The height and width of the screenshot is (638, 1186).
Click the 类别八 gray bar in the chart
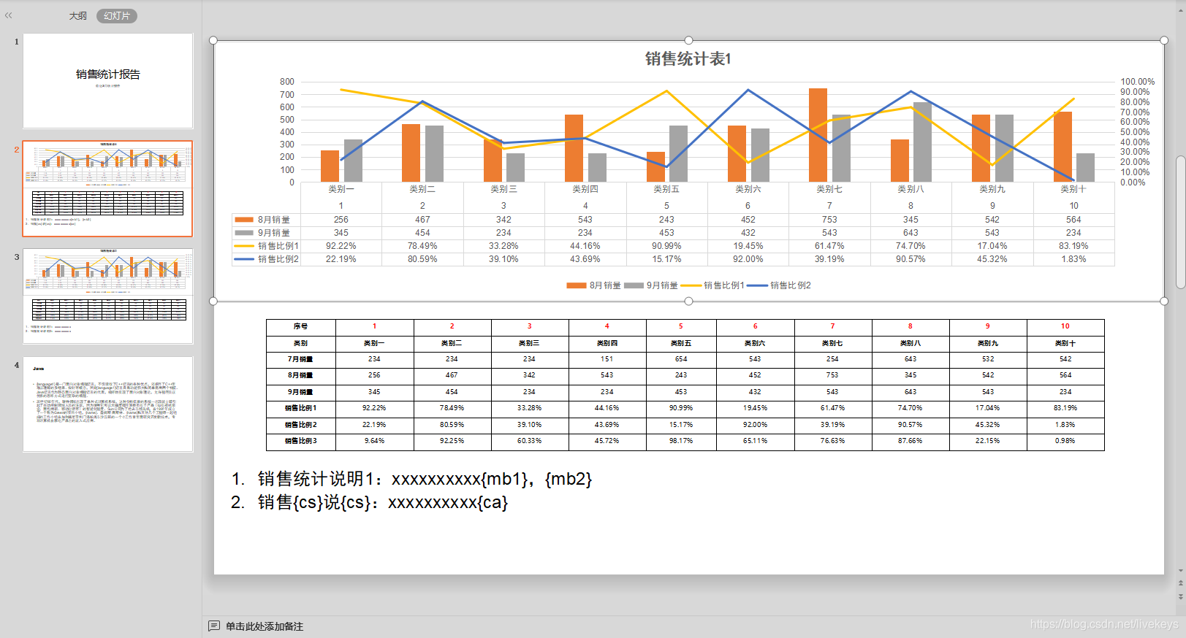[x=922, y=142]
